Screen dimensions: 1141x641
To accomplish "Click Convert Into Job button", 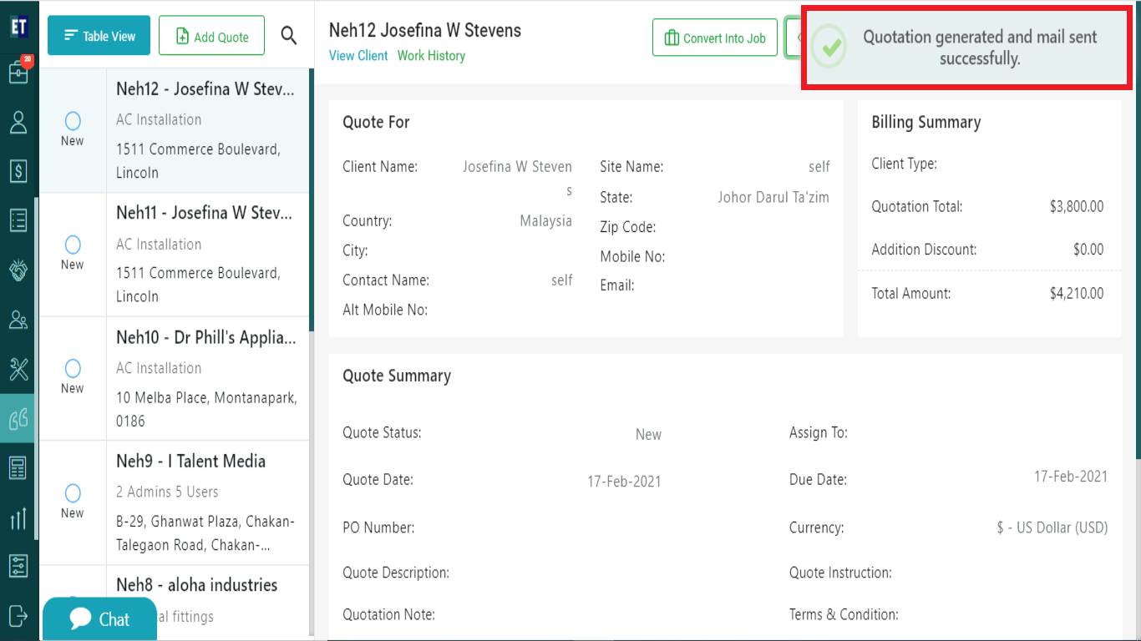I will 715,38.
